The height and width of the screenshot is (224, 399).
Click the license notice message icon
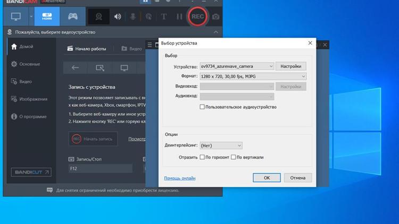pyautogui.click(x=49, y=190)
